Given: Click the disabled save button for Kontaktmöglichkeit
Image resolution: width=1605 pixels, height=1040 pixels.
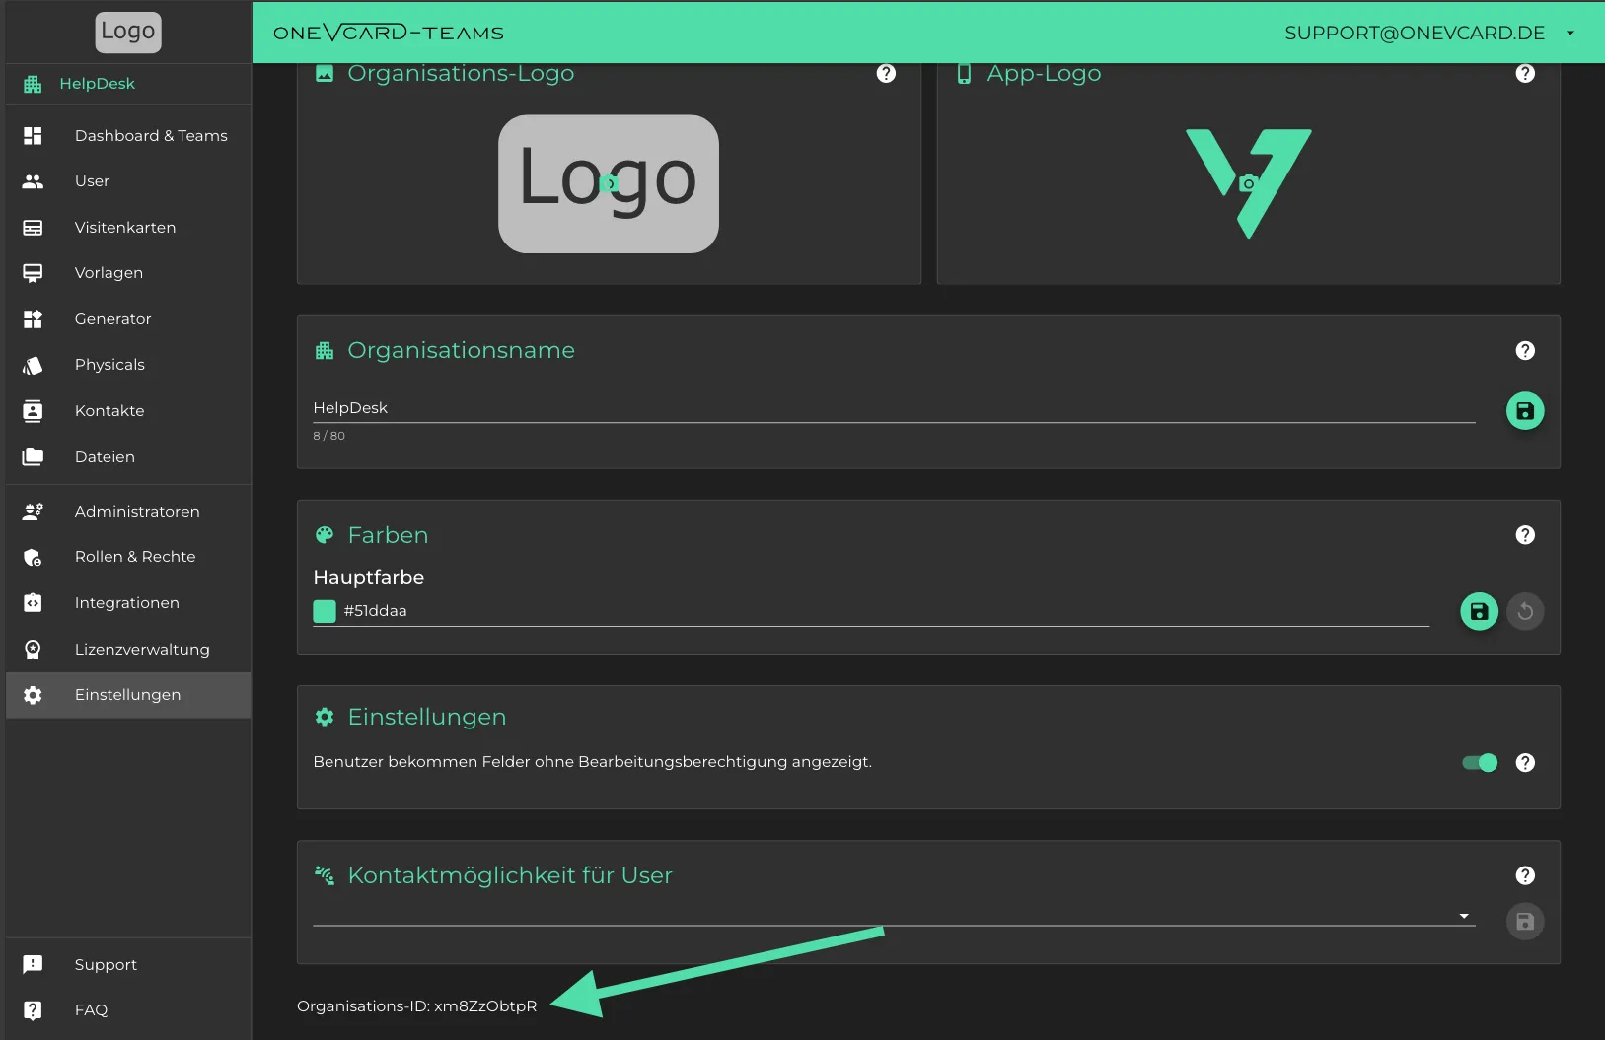Looking at the screenshot, I should click(x=1525, y=922).
